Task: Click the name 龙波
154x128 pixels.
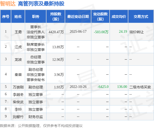Action: point(18,60)
